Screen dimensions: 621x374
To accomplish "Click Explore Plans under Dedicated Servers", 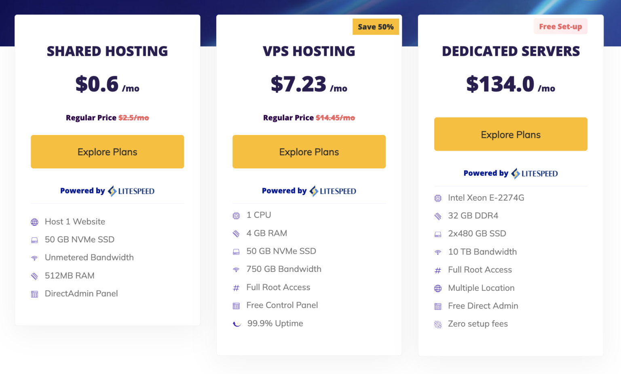I will click(x=511, y=134).
